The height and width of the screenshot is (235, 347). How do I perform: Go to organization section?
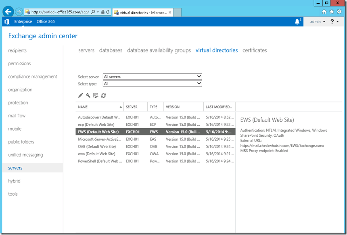coord(20,90)
